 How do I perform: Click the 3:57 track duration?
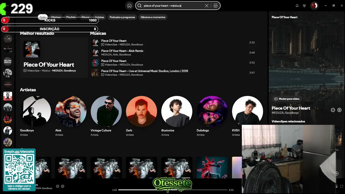[x=252, y=73]
